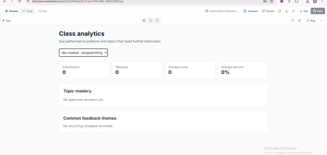The image size is (327, 155).
Task: Click the address bar URL
Action: point(77,1)
